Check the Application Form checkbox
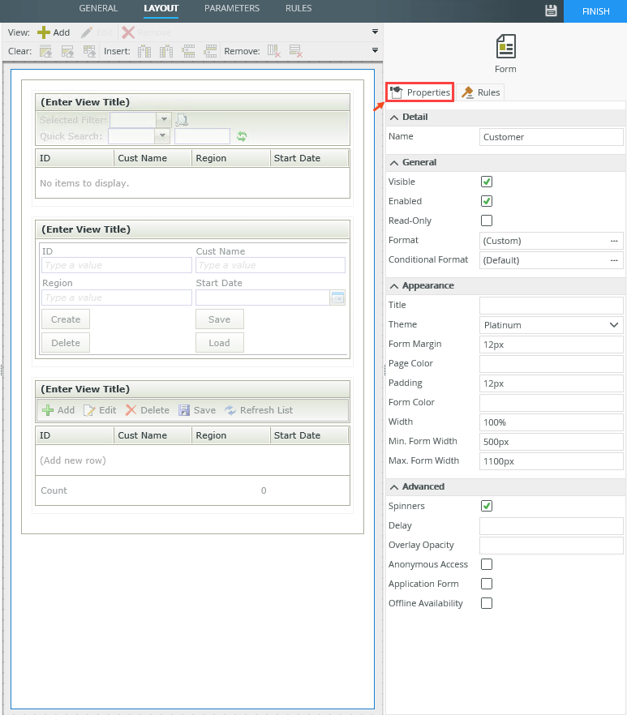Viewport: 627px width, 715px height. [487, 584]
